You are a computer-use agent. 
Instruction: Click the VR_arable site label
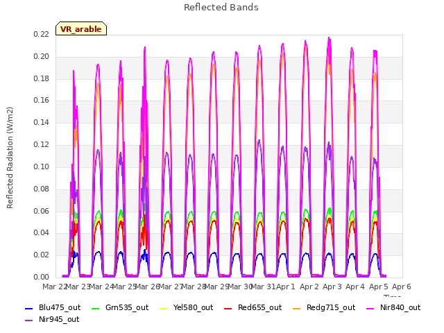point(81,29)
